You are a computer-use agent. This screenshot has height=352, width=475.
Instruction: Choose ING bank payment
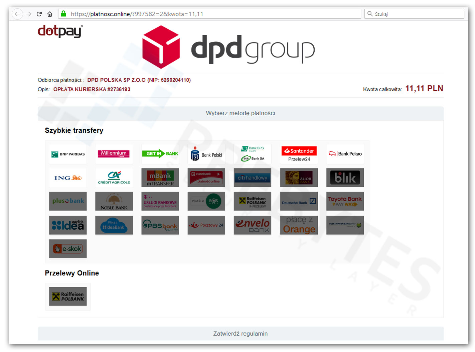click(68, 178)
